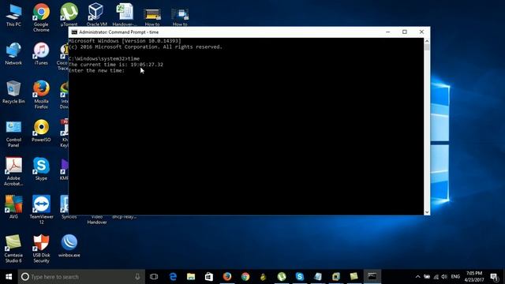Open the Control Panel desktop icon
This screenshot has width=505, height=284.
point(13,133)
